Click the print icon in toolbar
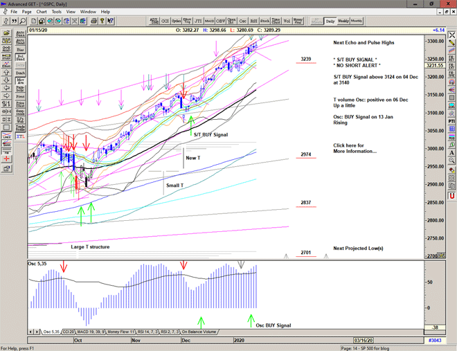This screenshot has height=351, width=457. [94, 21]
